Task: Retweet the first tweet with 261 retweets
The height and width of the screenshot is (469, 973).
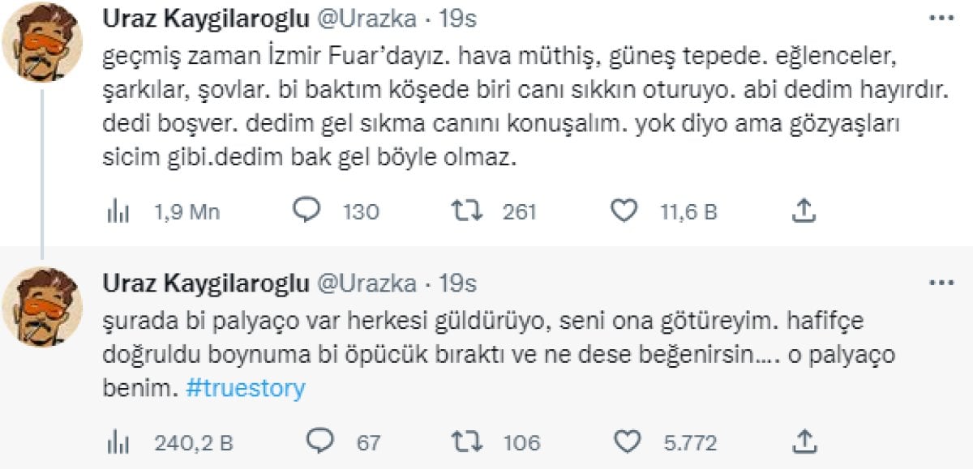Action: (x=467, y=211)
